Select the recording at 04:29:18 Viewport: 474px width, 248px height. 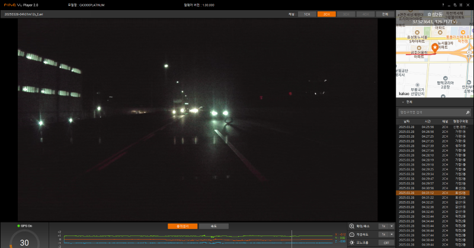coord(433,165)
